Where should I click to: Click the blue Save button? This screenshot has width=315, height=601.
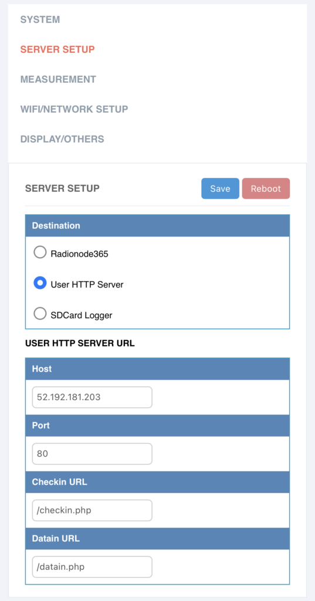(x=220, y=188)
